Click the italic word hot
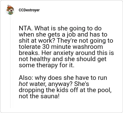Viewport: 123px width, 113px height. point(23,84)
